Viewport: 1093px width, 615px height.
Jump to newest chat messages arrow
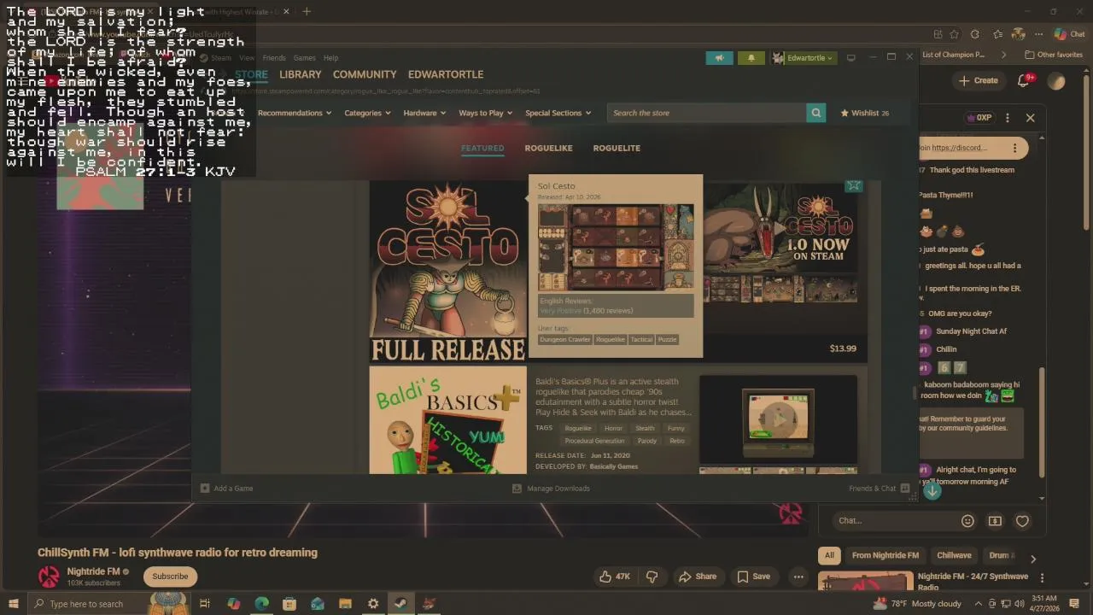[932, 491]
